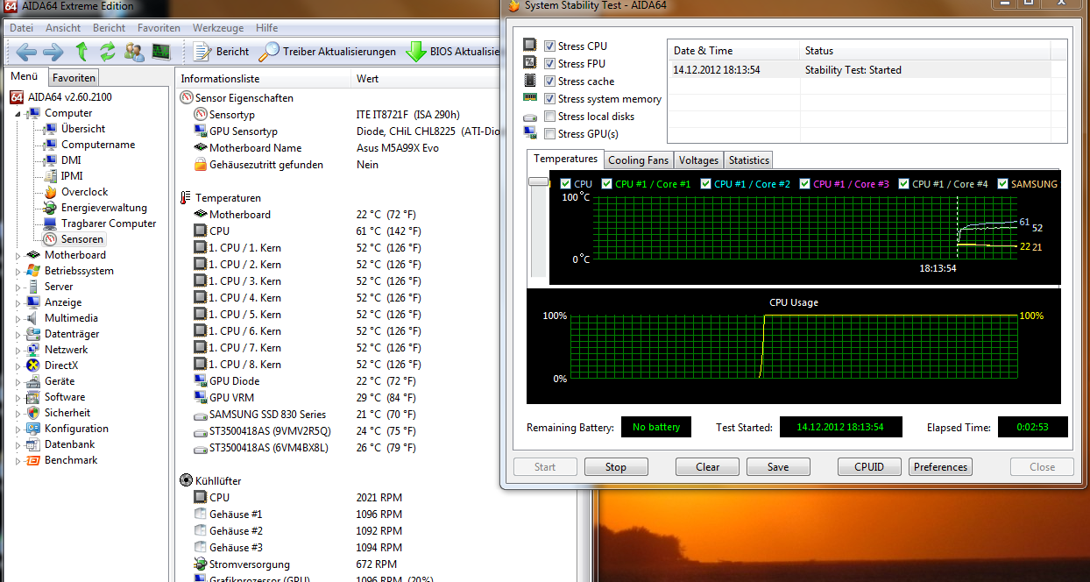Click the Motherboard icon in the tree

[34, 255]
